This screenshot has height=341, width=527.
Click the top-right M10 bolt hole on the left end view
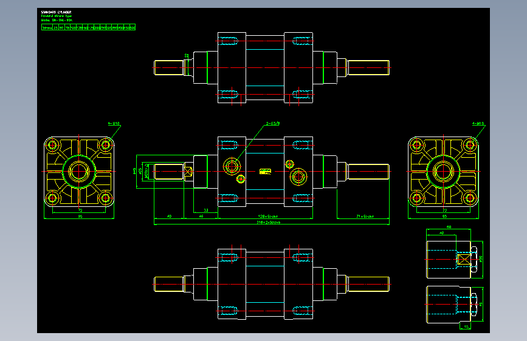point(106,146)
